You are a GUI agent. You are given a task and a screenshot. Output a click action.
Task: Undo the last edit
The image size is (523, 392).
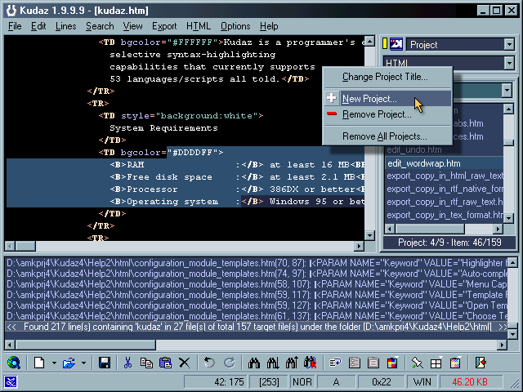click(x=209, y=363)
